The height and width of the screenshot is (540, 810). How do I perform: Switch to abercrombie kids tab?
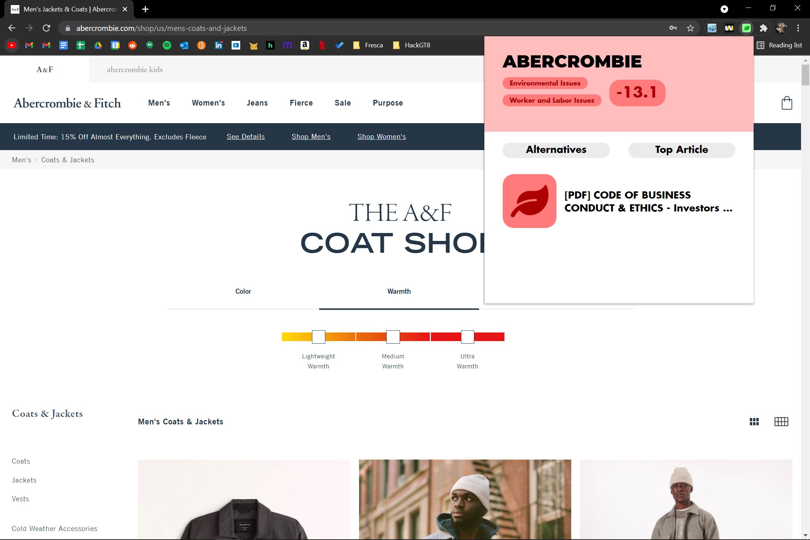coord(135,70)
